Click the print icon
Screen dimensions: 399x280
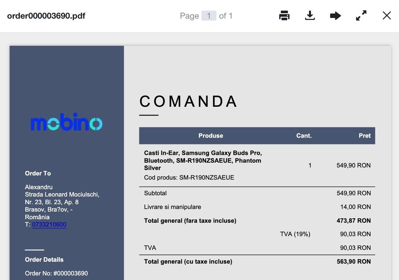284,16
